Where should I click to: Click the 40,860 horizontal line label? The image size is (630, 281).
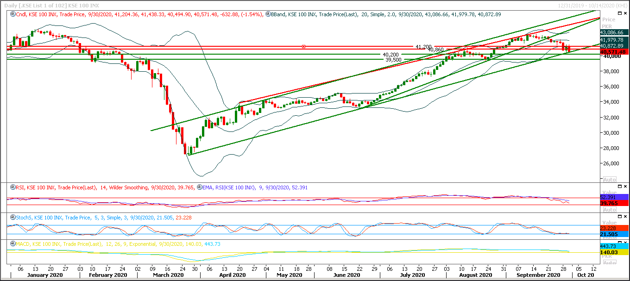(x=436, y=50)
